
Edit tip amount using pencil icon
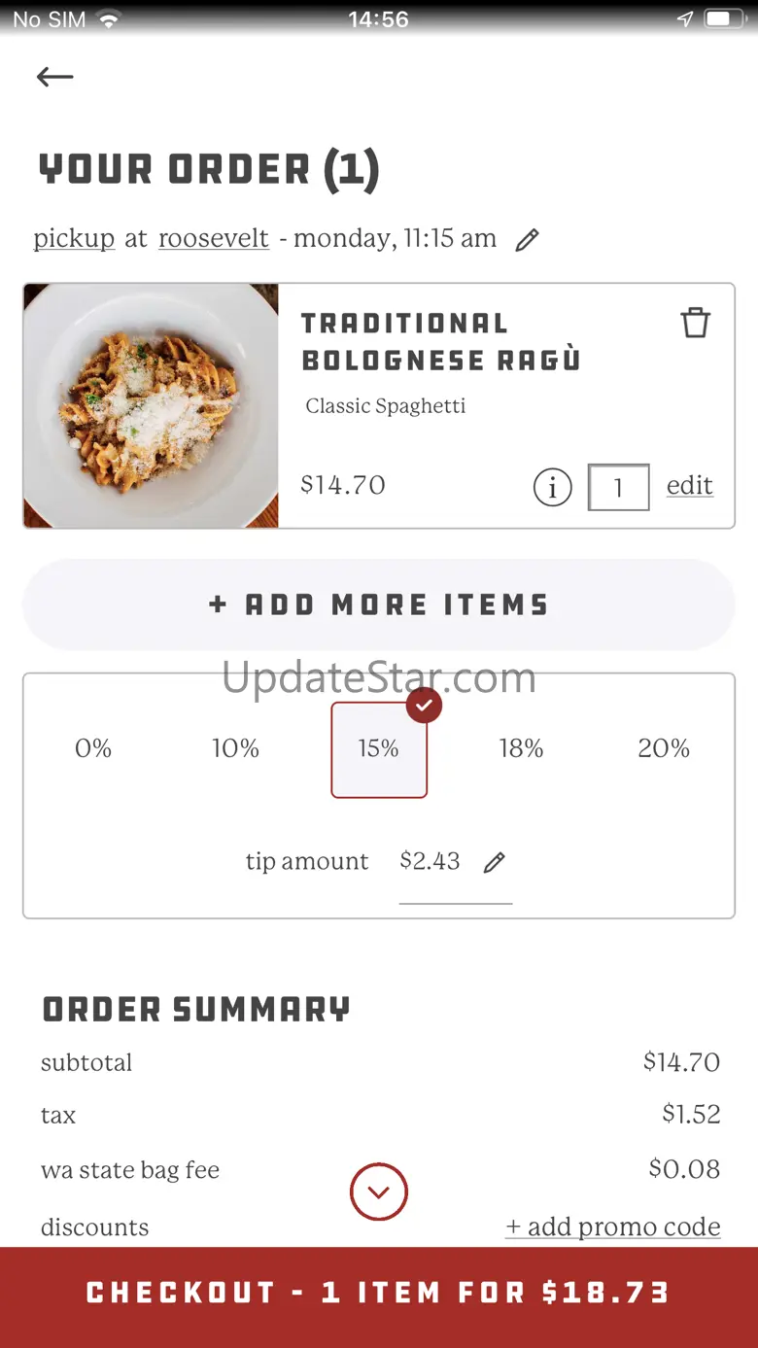point(495,862)
